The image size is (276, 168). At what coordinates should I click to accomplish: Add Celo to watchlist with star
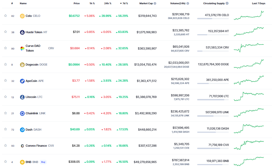[6, 16]
